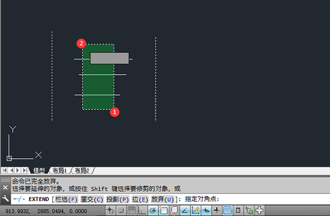Open command line customize wrench
The image size is (330, 216).
[5, 198]
